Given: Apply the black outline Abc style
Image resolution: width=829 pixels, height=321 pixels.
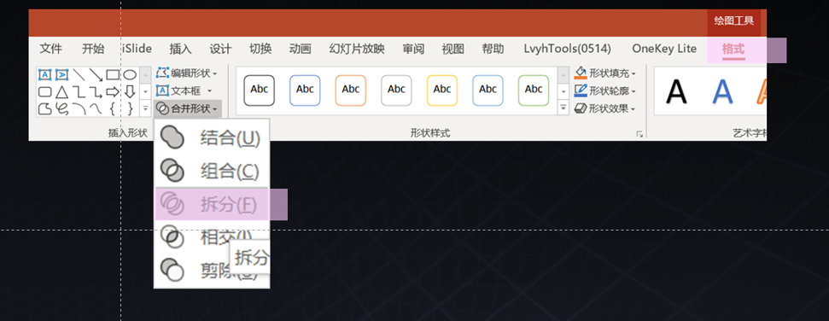Looking at the screenshot, I should (259, 90).
